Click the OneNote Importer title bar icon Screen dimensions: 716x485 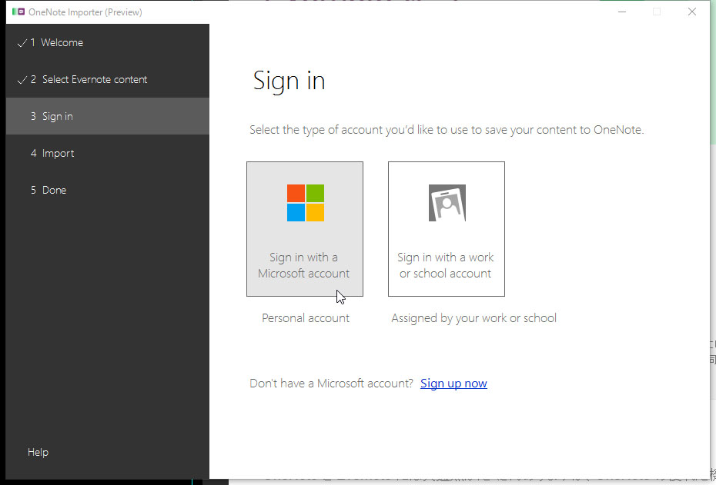point(18,12)
